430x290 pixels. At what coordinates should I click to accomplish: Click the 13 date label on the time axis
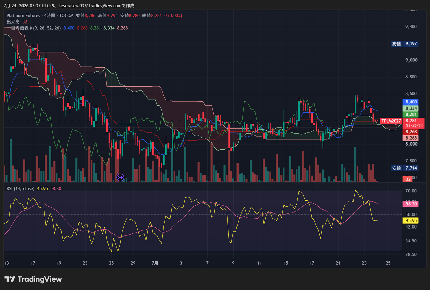click(6, 263)
